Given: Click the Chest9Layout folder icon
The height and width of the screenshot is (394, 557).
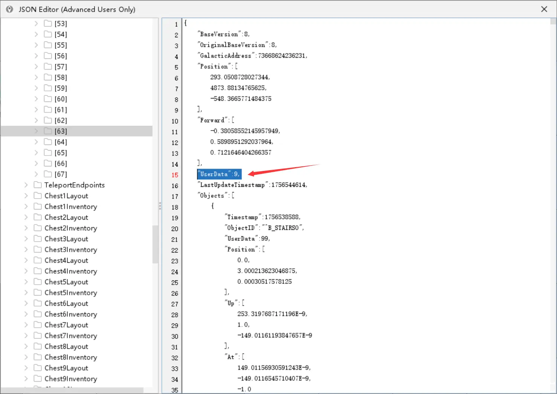Looking at the screenshot, I should [38, 368].
